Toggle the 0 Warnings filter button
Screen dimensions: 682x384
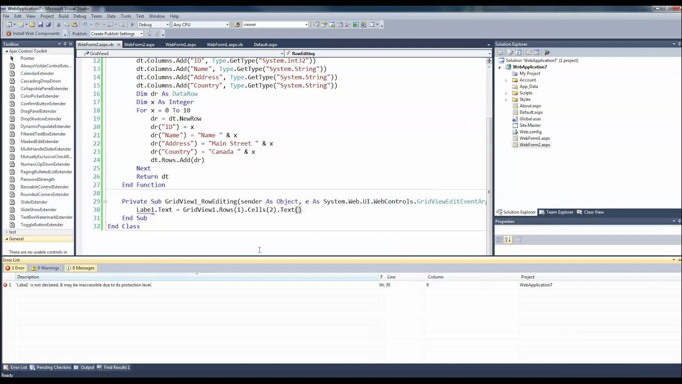pyautogui.click(x=45, y=268)
